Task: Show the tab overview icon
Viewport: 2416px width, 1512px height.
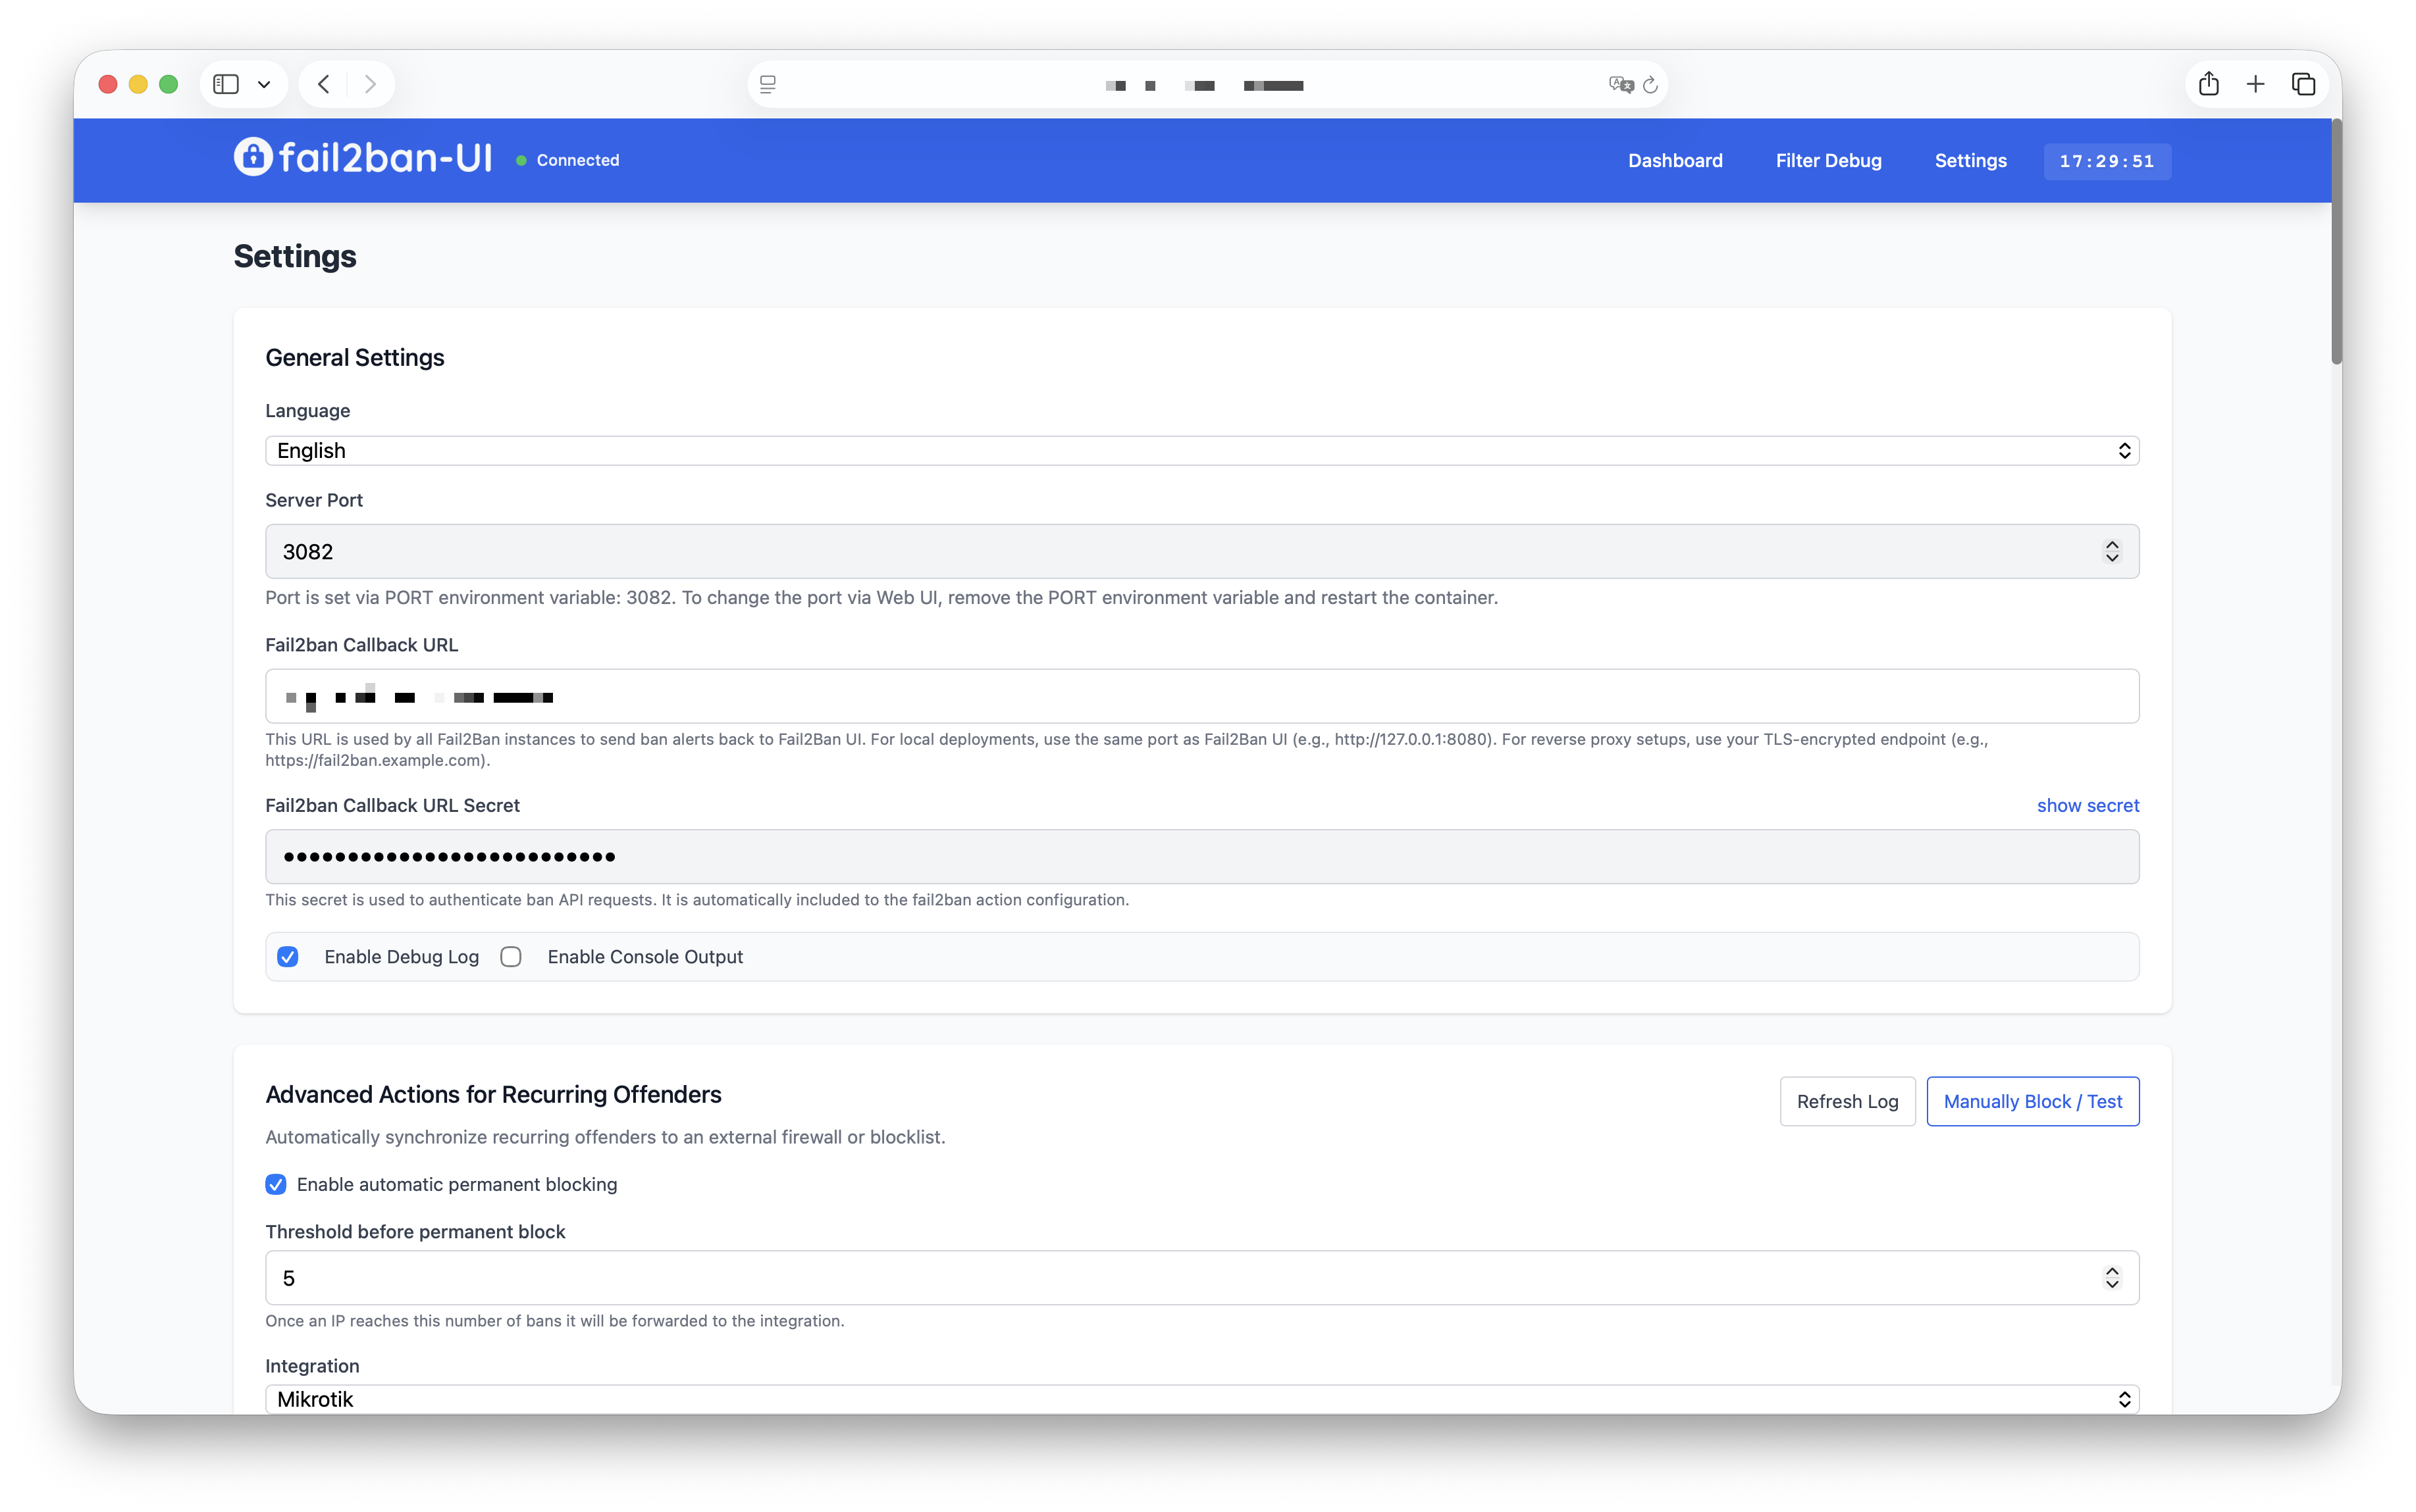Action: 2303,84
